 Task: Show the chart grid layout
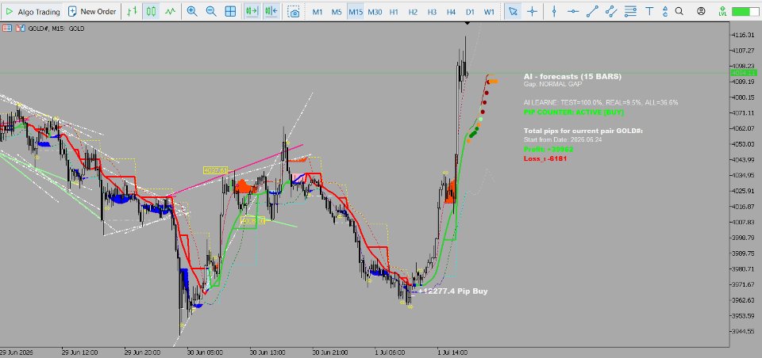[230, 12]
